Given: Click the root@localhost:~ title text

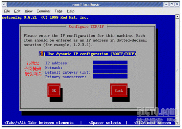Looking at the screenshot, I should 87,5.
